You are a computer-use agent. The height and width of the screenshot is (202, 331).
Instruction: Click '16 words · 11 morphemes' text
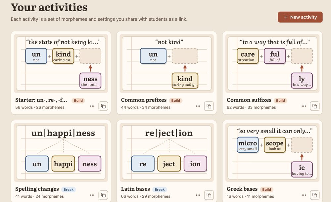pyautogui.click(x=250, y=196)
